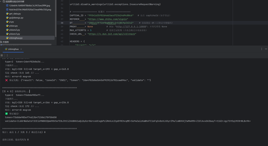Click the 统计 summary line

[x=24, y=132]
